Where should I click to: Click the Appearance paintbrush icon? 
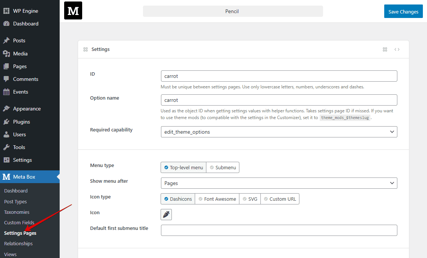6,108
